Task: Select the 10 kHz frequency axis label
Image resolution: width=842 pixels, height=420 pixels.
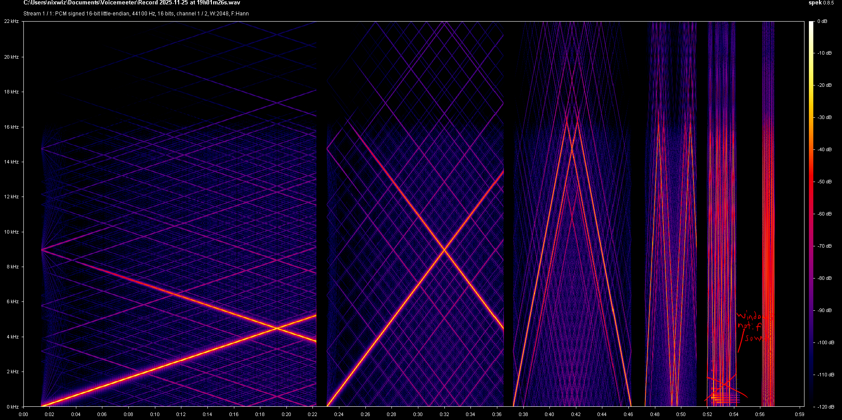Action: click(x=11, y=232)
